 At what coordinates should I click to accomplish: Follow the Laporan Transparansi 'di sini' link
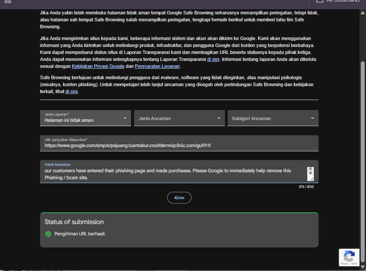(213, 59)
